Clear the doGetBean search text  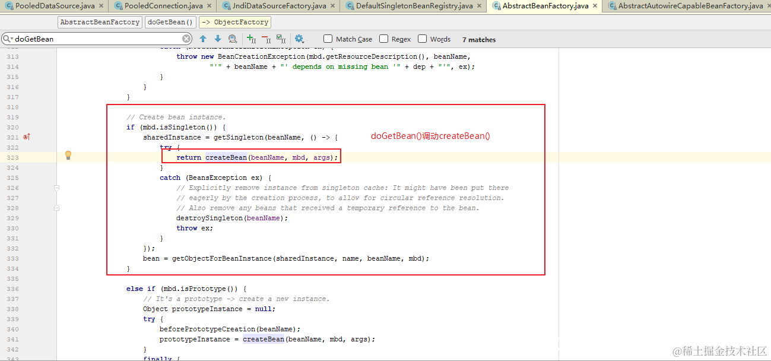tap(186, 39)
